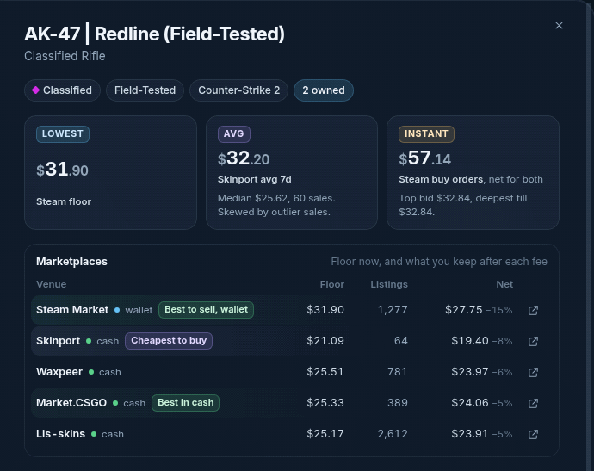Click the Field-Tested wear chip
The width and height of the screenshot is (594, 471).
point(145,90)
